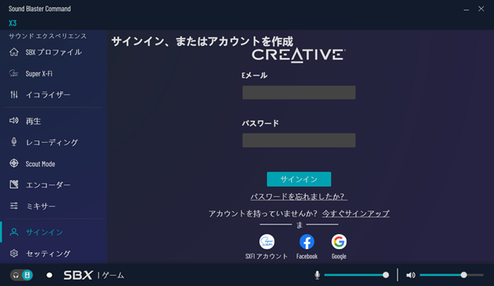Sign in with SXFI アカウント icon

tap(266, 241)
